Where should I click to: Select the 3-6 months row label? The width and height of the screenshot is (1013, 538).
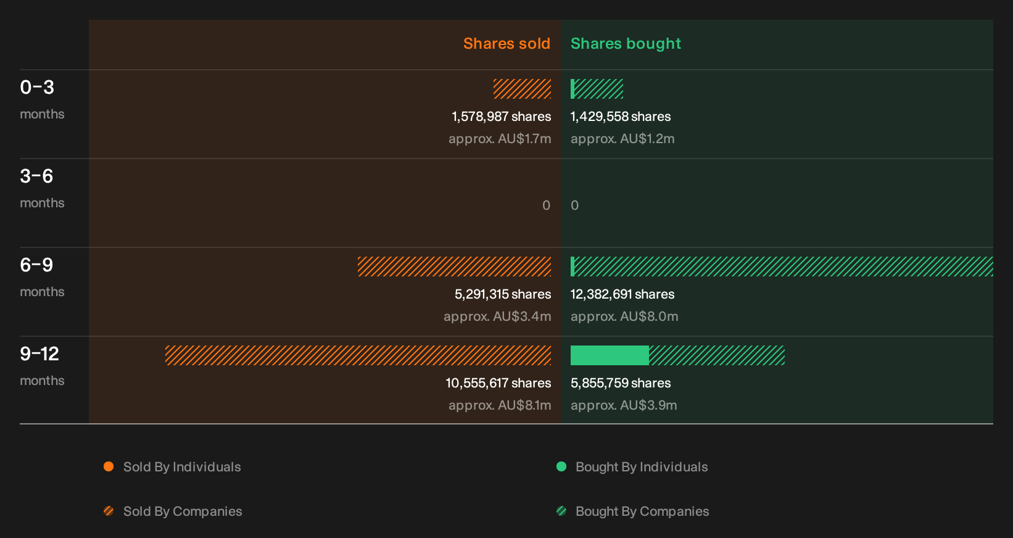tap(42, 188)
